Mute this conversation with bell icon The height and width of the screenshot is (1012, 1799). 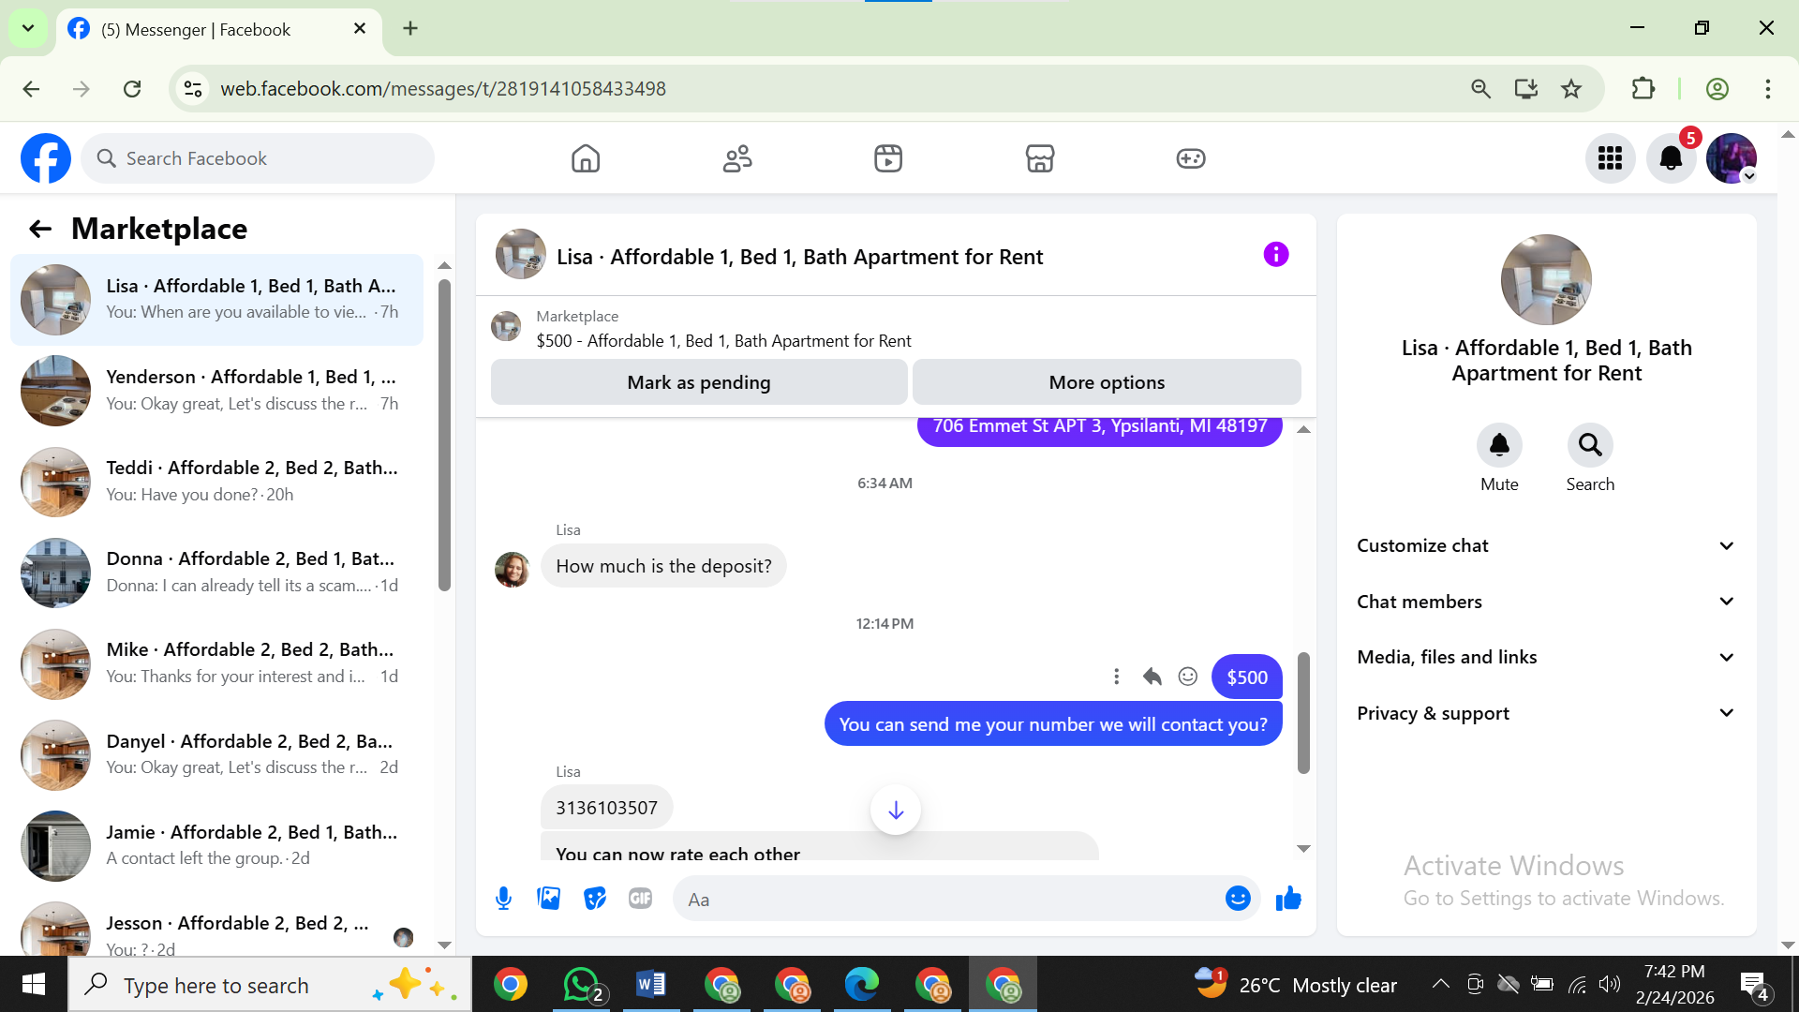point(1499,445)
